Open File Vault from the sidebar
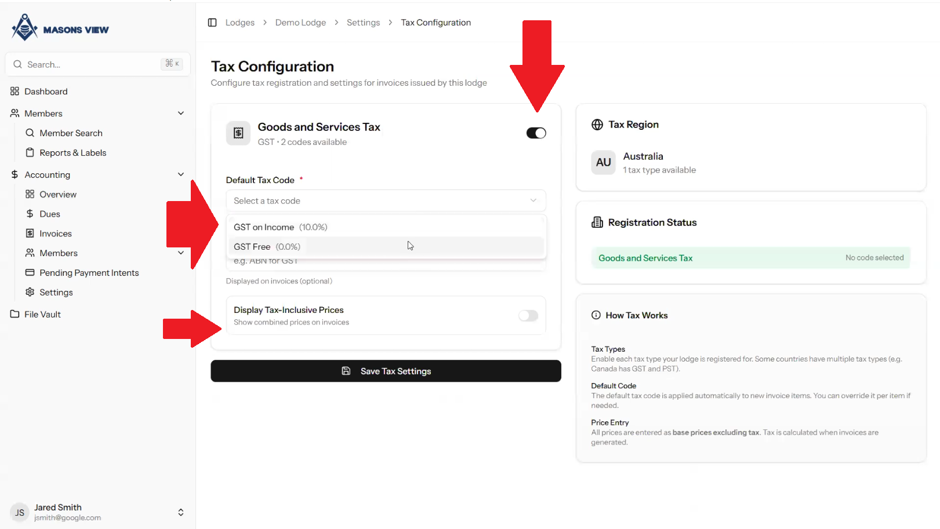Screen dimensions: 940x529 coord(42,315)
